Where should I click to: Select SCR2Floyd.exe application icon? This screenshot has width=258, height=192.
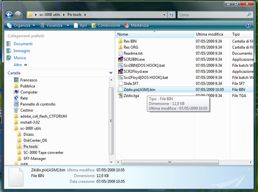[x=120, y=72]
